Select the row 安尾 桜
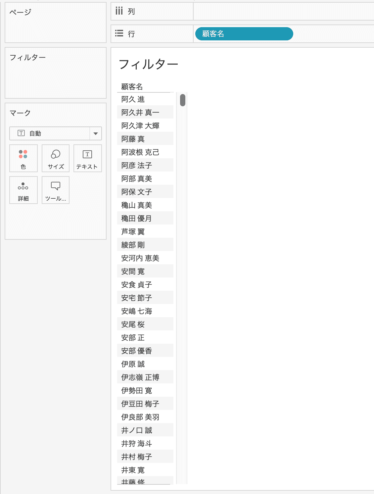 point(145,324)
